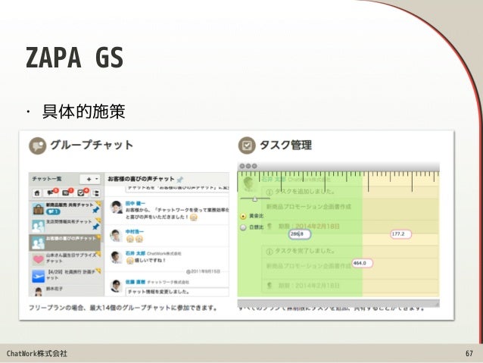The height and width of the screenshot is (363, 483).
Task: Click the グループチャット heading
Action: click(x=92, y=145)
